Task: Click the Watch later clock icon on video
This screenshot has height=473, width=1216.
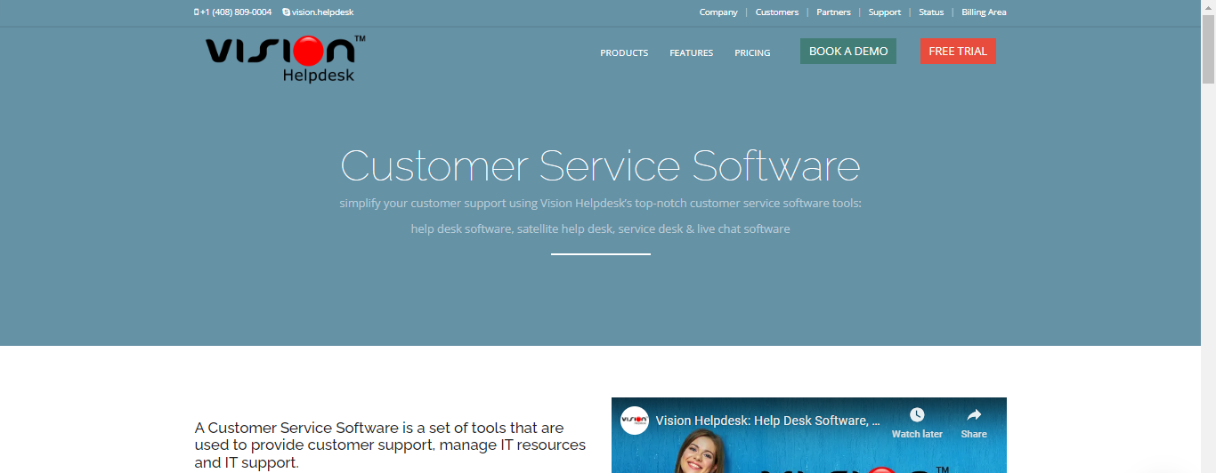Action: click(917, 415)
